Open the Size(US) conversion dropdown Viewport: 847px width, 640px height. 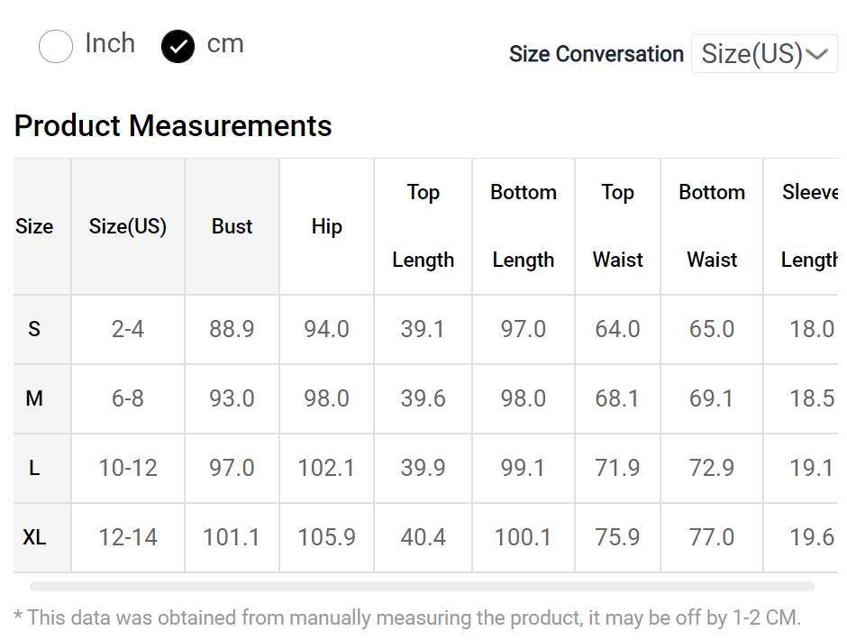[x=763, y=54]
